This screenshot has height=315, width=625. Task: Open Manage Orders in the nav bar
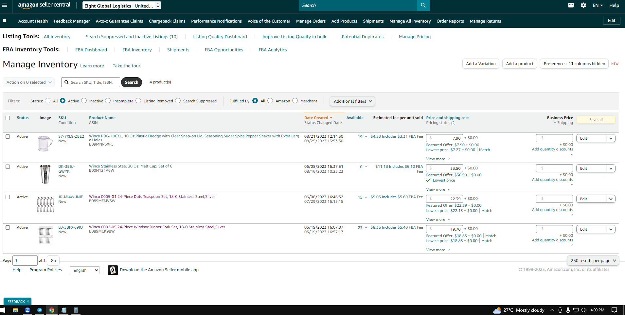311,21
